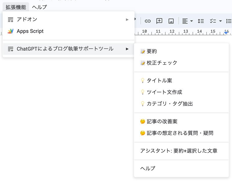Select タイトル案 in the submenu
232x181 pixels.
point(182,81)
